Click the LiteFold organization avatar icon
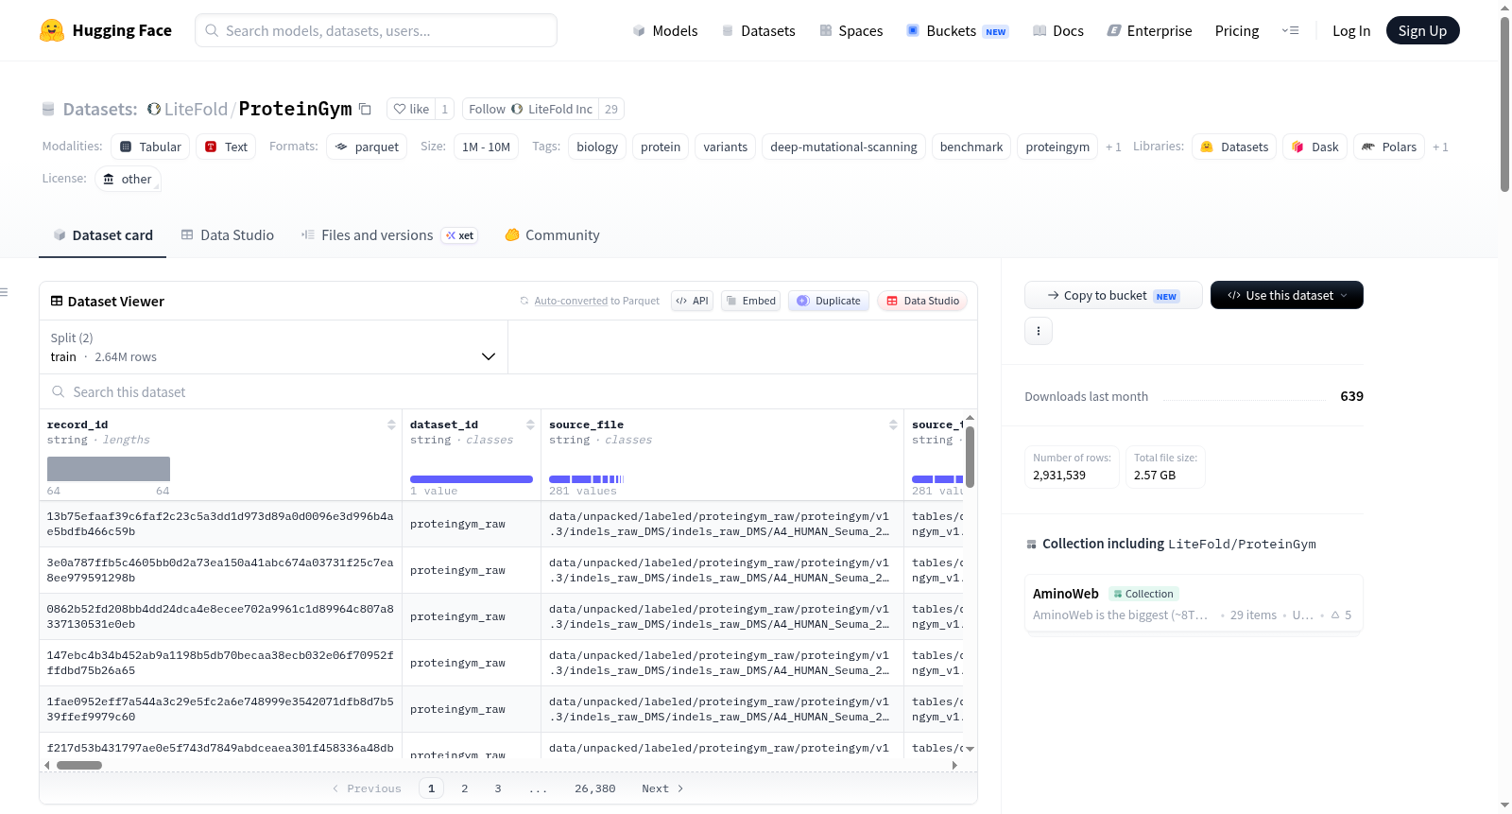This screenshot has width=1512, height=814. click(154, 109)
